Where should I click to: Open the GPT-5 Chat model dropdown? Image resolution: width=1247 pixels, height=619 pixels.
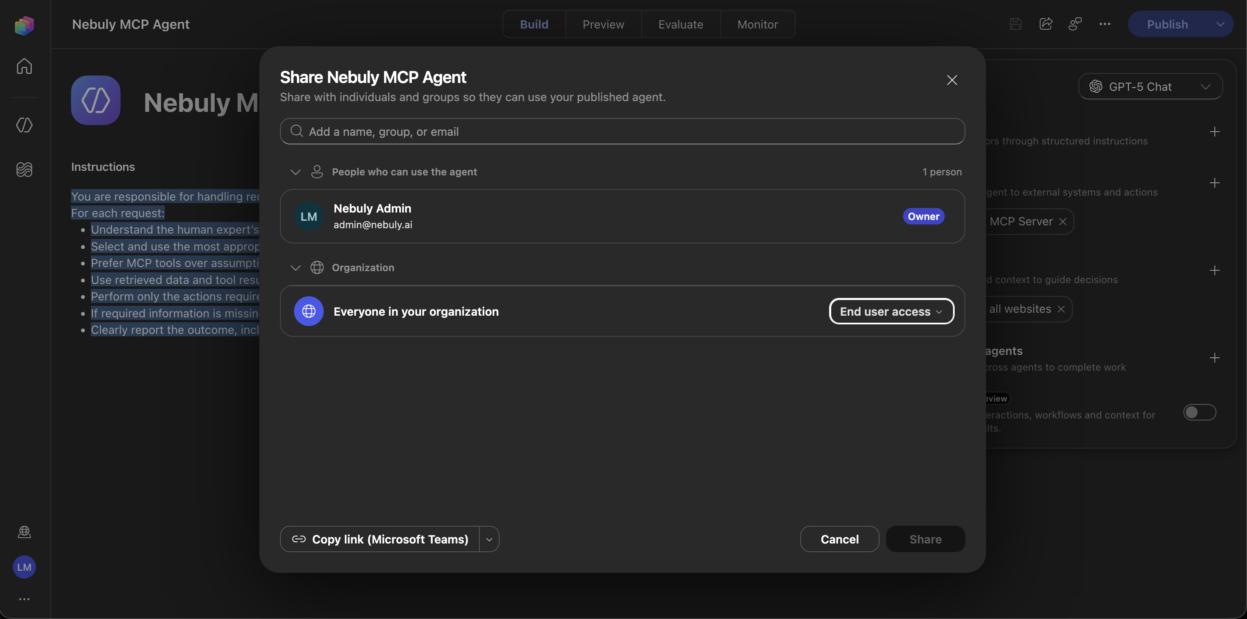1150,87
